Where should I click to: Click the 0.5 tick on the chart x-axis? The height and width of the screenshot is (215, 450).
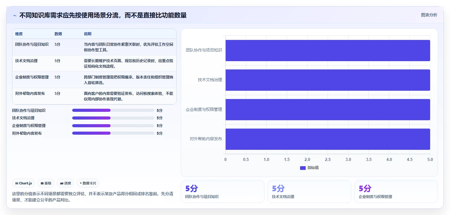click(x=246, y=159)
